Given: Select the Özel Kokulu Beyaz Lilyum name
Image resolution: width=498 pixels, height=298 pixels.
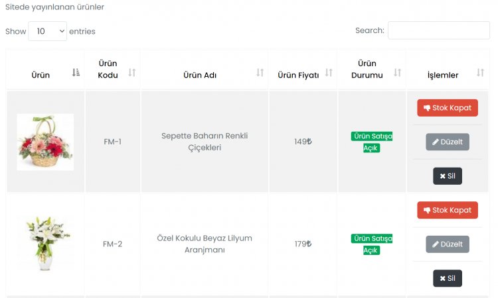Looking at the screenshot, I should (x=205, y=244).
